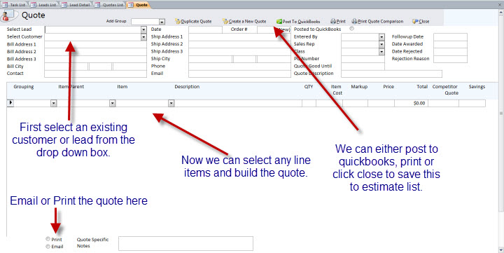Click the Rejection Reason field
This screenshot has width=504, height=253.
point(450,59)
